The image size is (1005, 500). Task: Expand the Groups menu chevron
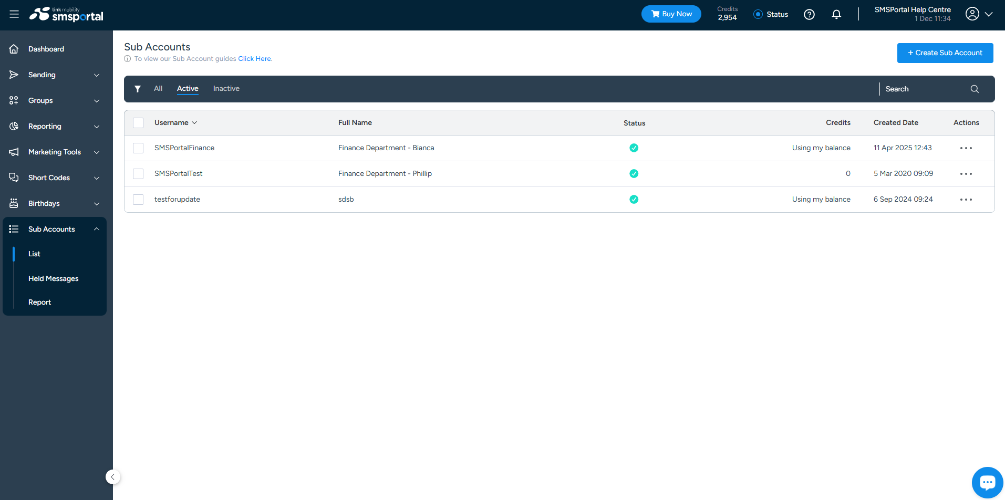point(97,101)
